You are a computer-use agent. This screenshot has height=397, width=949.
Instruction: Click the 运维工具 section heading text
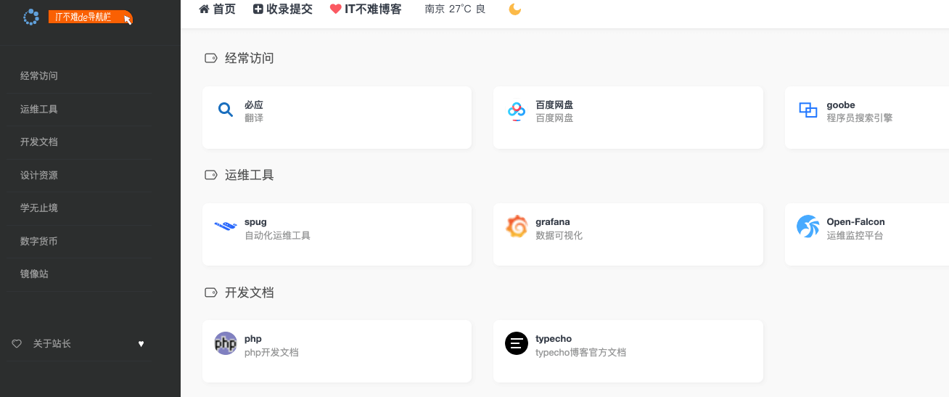(x=250, y=175)
